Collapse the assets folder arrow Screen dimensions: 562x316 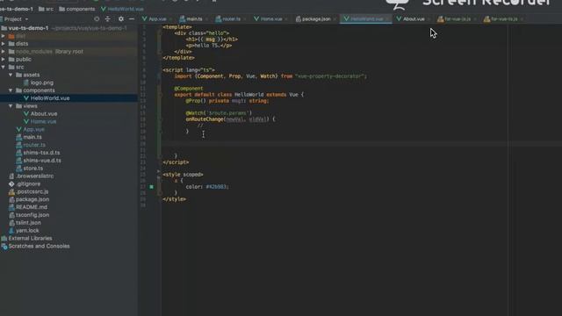11,75
